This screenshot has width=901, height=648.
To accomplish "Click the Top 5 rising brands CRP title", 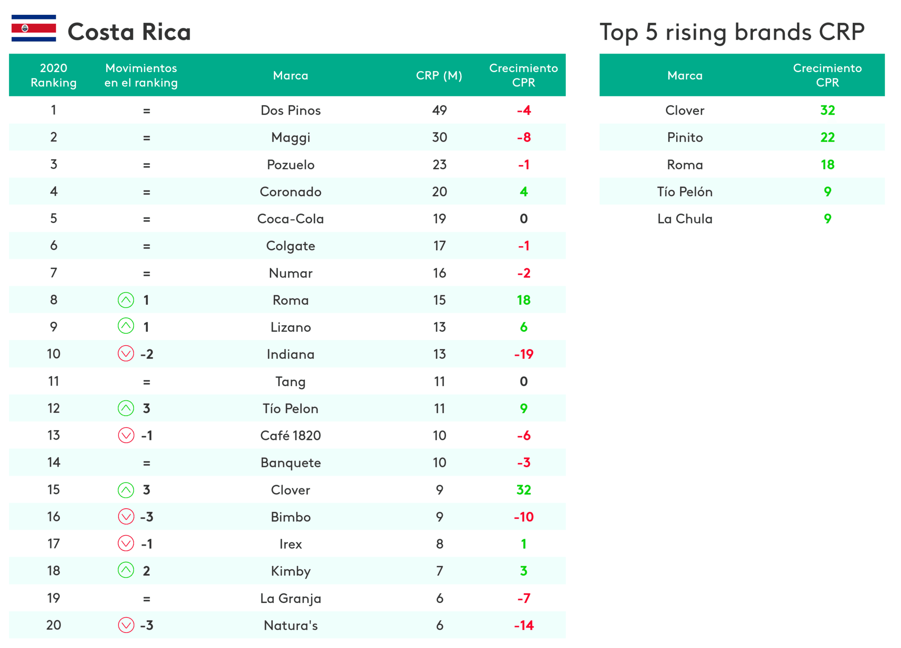I will point(732,32).
